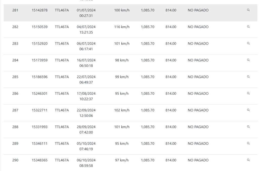Open details magnifier for row 282
The height and width of the screenshot is (171, 259).
click(x=248, y=27)
